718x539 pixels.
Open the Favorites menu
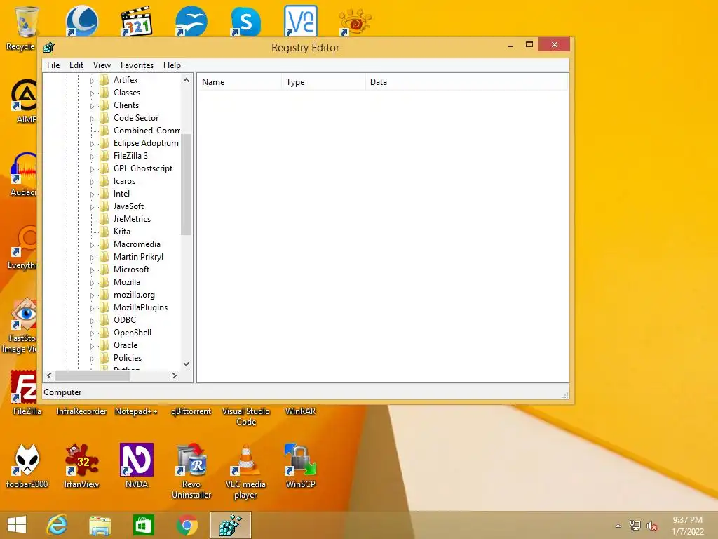pos(137,65)
